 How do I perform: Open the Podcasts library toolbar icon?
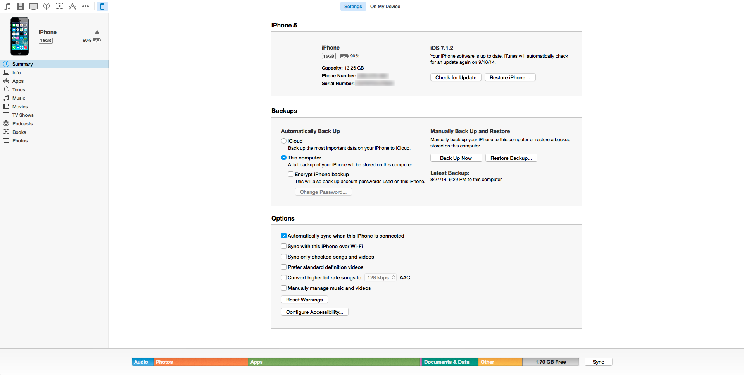pyautogui.click(x=47, y=6)
